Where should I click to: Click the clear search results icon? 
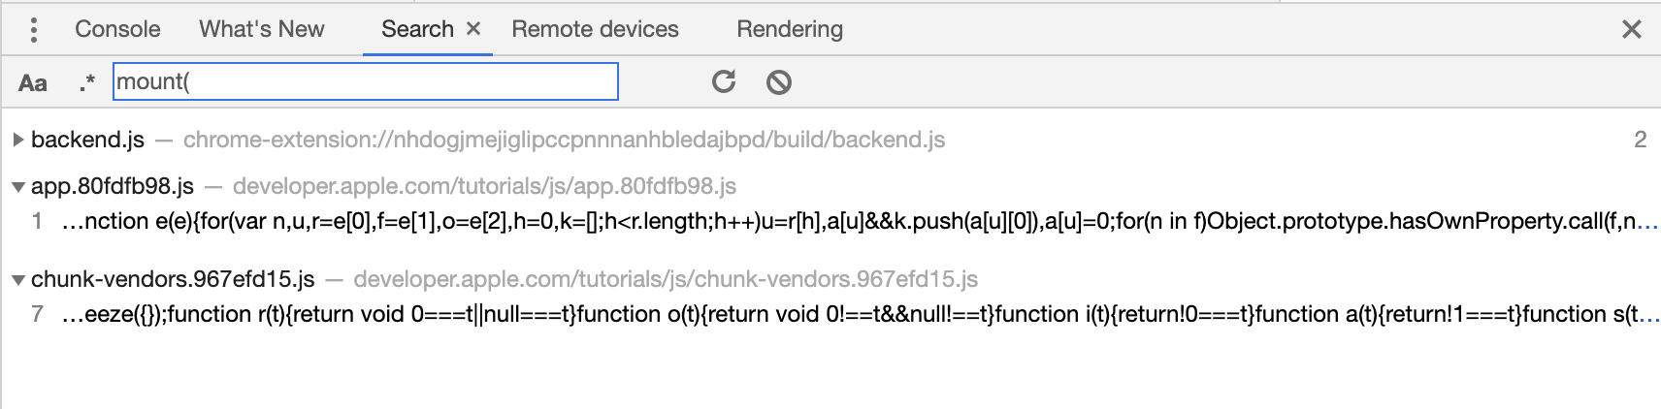778,82
